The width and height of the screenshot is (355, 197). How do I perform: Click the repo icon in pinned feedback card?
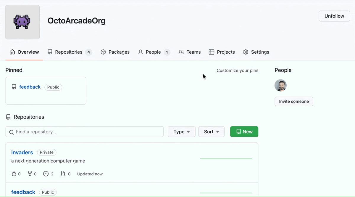click(14, 87)
